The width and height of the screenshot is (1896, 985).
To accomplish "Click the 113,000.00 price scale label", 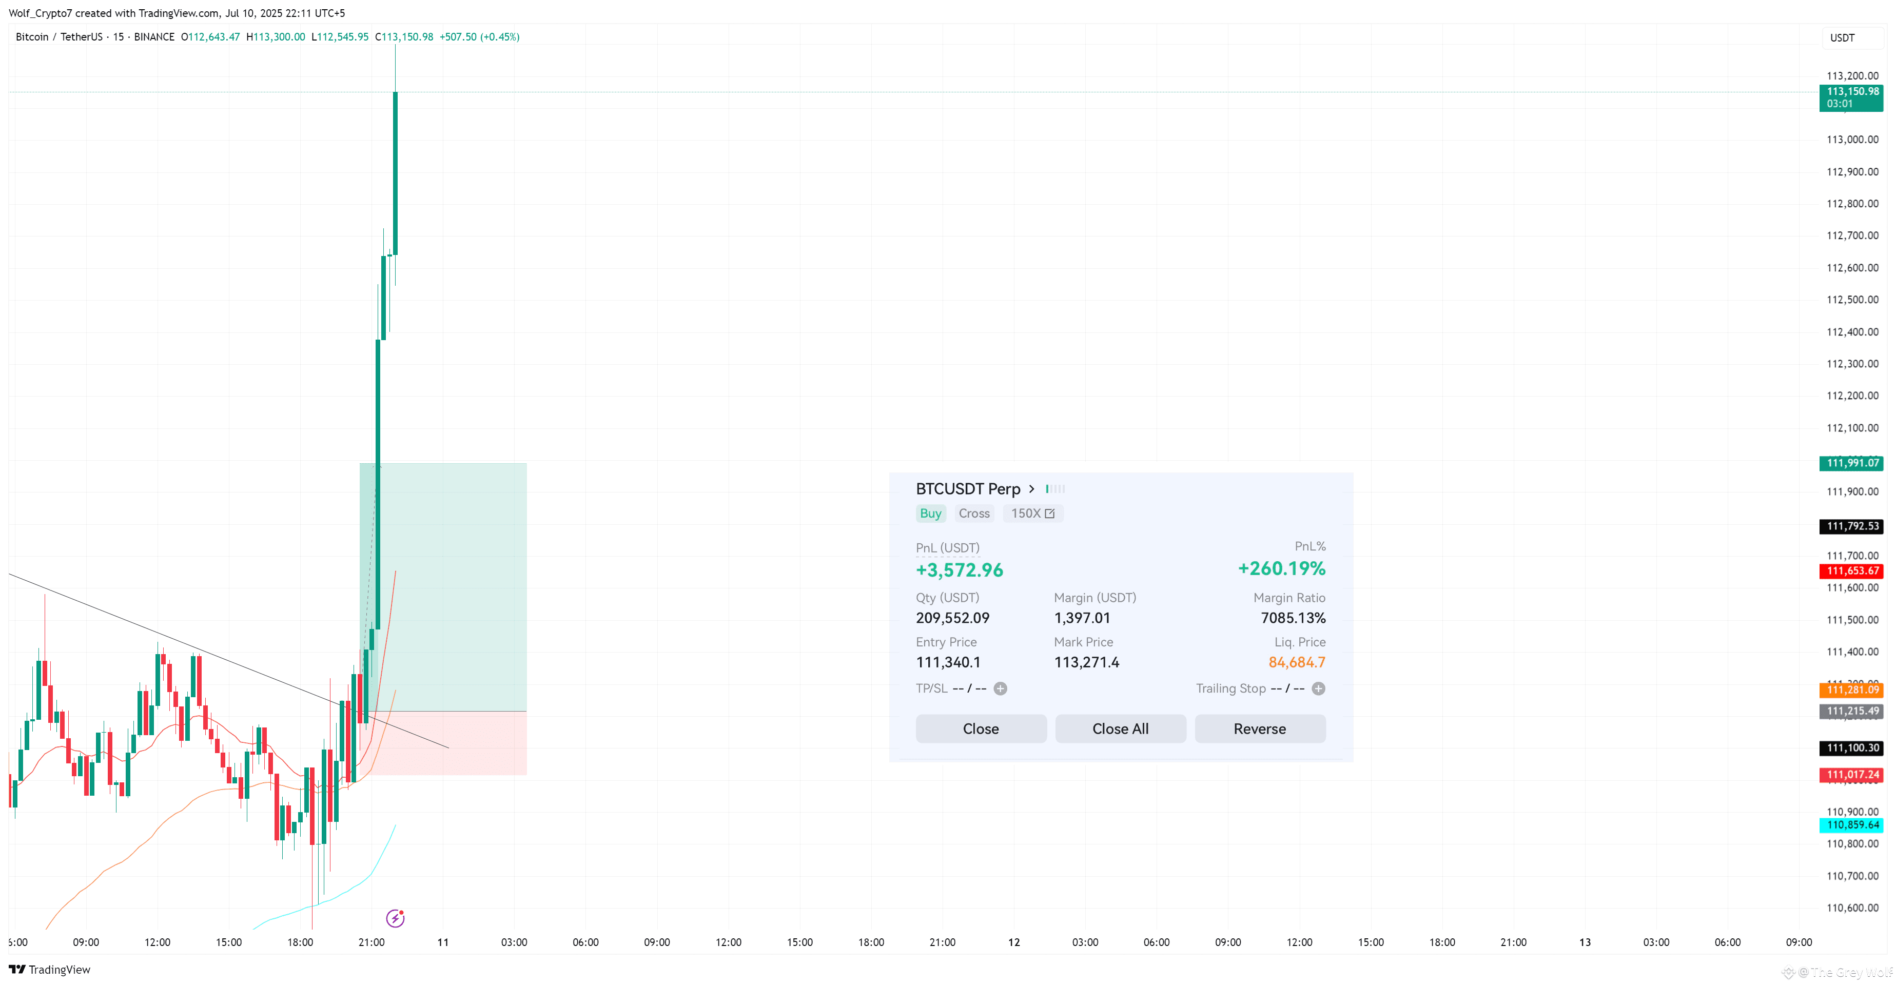I will point(1852,140).
